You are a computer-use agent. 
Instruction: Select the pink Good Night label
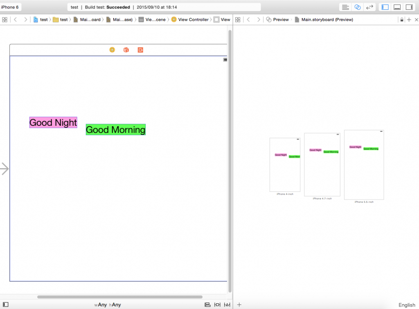coord(53,122)
